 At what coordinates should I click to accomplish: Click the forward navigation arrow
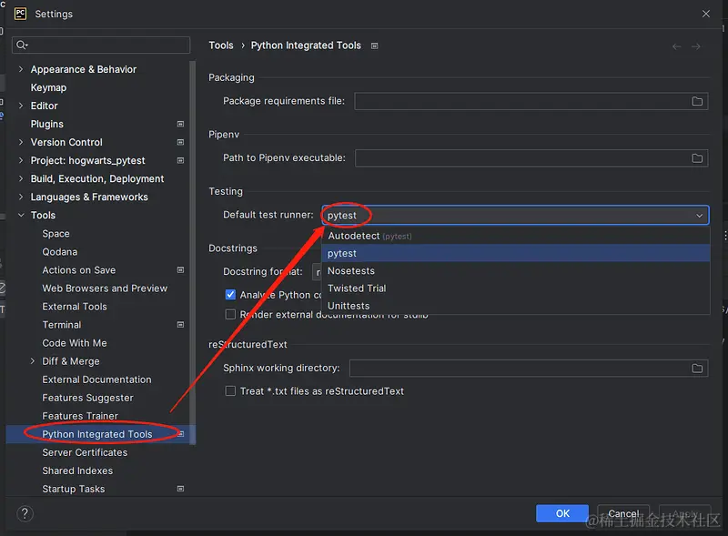pos(695,46)
